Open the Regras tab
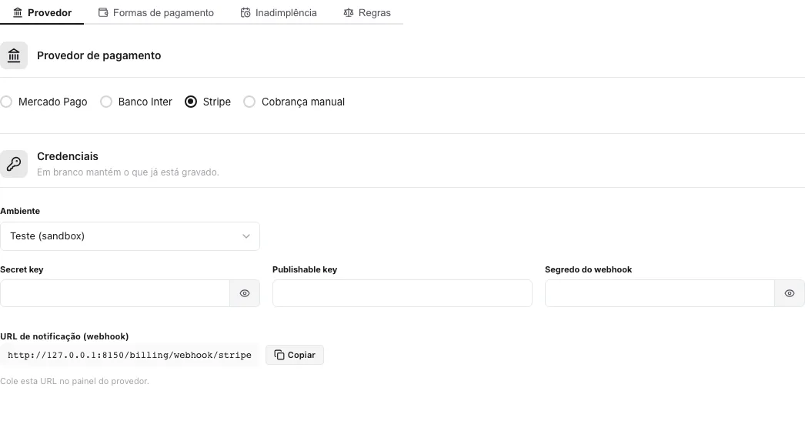The image size is (805, 421). pyautogui.click(x=367, y=12)
